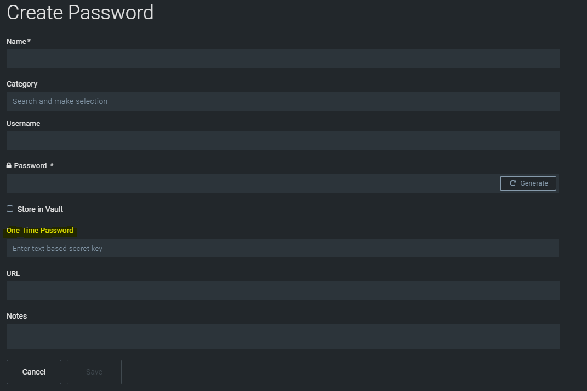Click the Save button
This screenshot has height=391, width=587.
[94, 372]
